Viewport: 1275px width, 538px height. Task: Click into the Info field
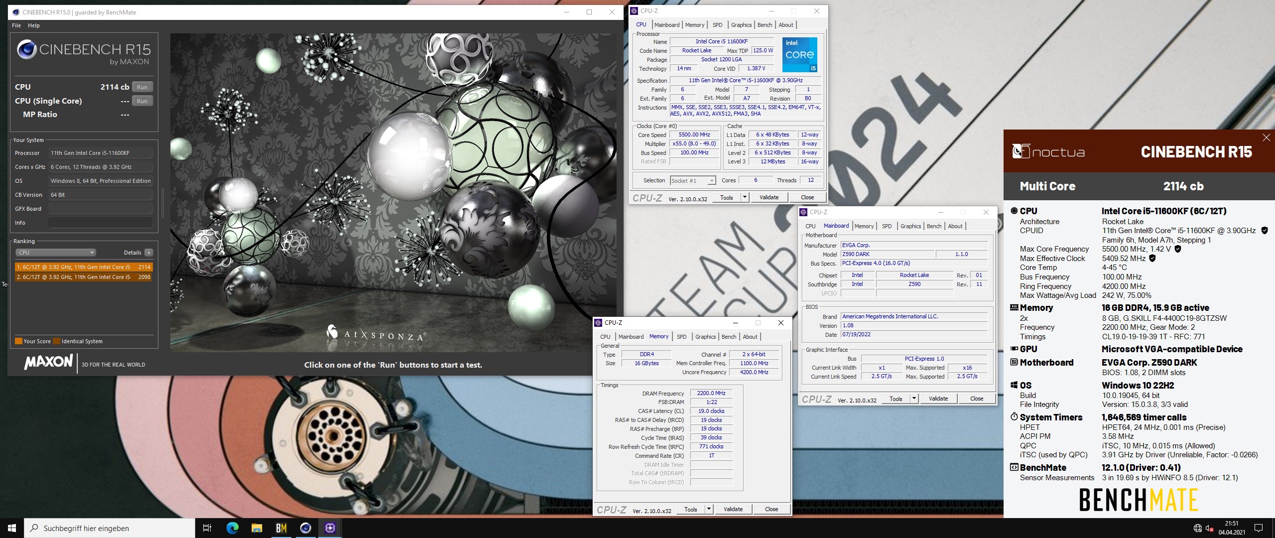(x=101, y=223)
